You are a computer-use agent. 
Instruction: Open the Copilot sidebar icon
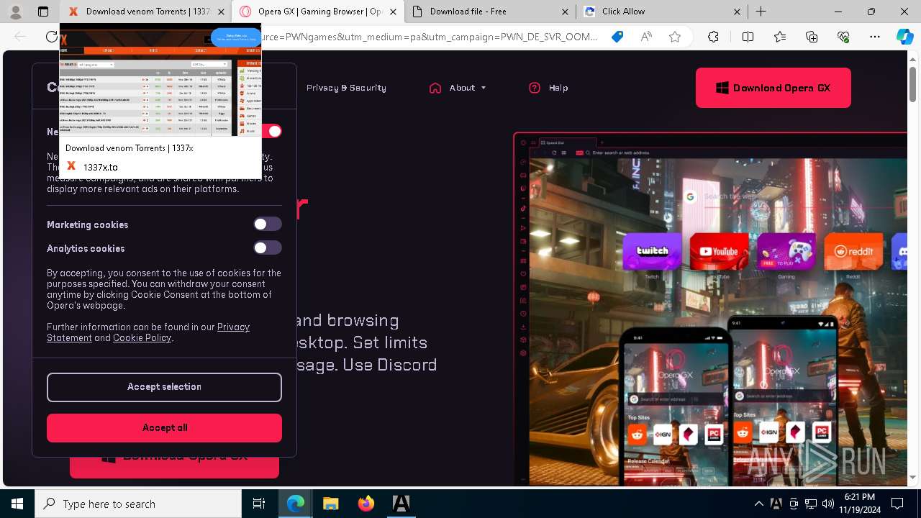(905, 37)
